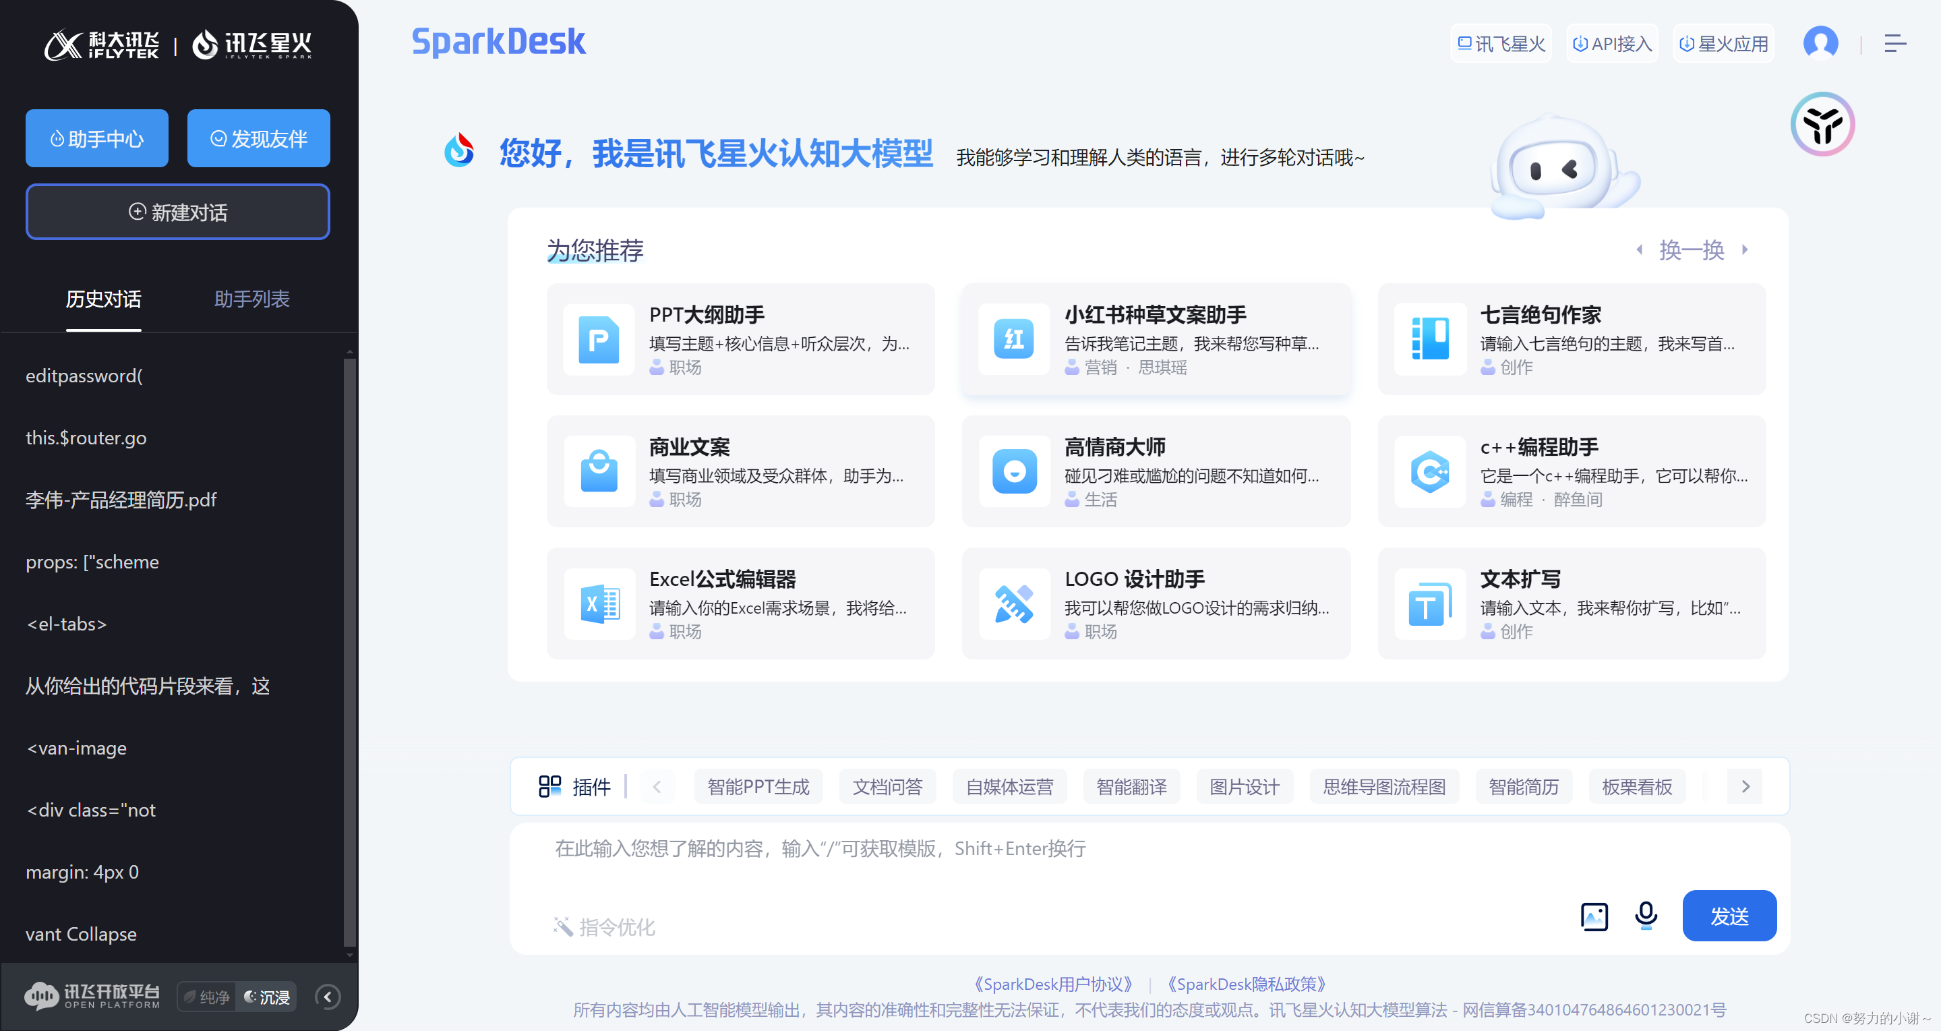
Task: Open the user avatar profile icon
Action: pos(1820,43)
